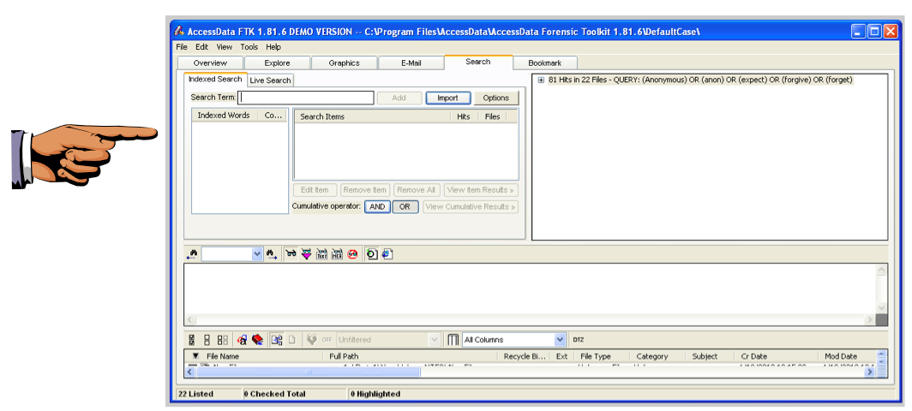Open the All Columns dropdown
The image size is (912, 411).
(x=560, y=340)
